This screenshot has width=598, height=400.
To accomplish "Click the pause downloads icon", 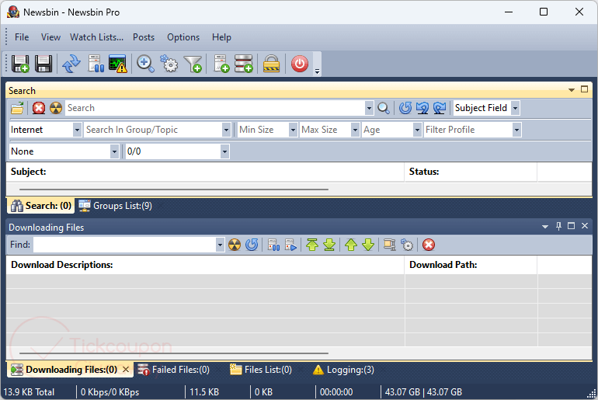I will (x=273, y=245).
